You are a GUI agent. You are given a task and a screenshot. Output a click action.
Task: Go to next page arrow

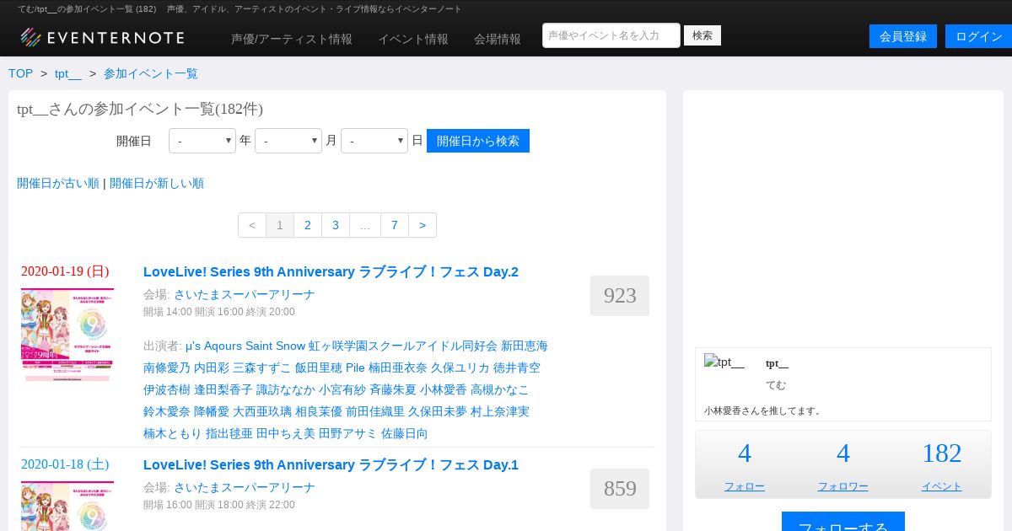(423, 225)
